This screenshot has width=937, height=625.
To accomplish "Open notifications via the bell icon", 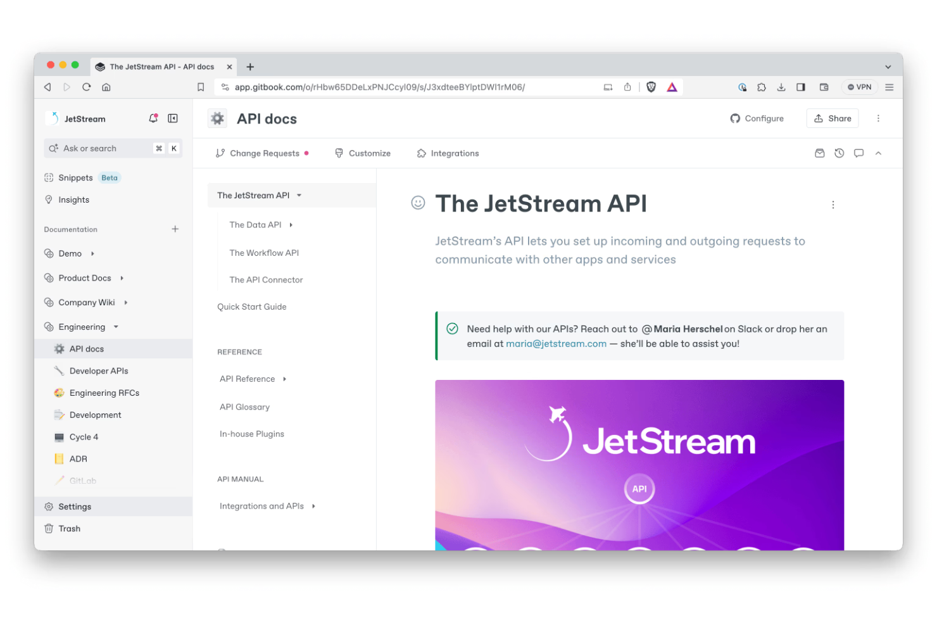I will (153, 118).
